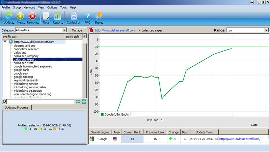Click the Remove red X icon

(x=32, y=16)
